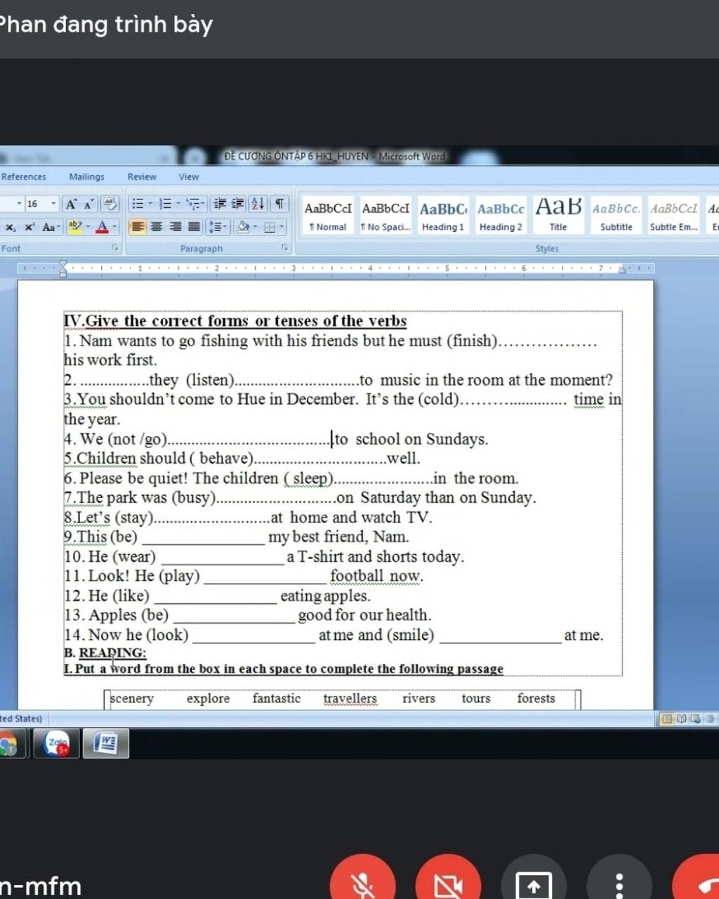
Task: Toggle Show/Hide paragraph marks
Action: (x=279, y=204)
